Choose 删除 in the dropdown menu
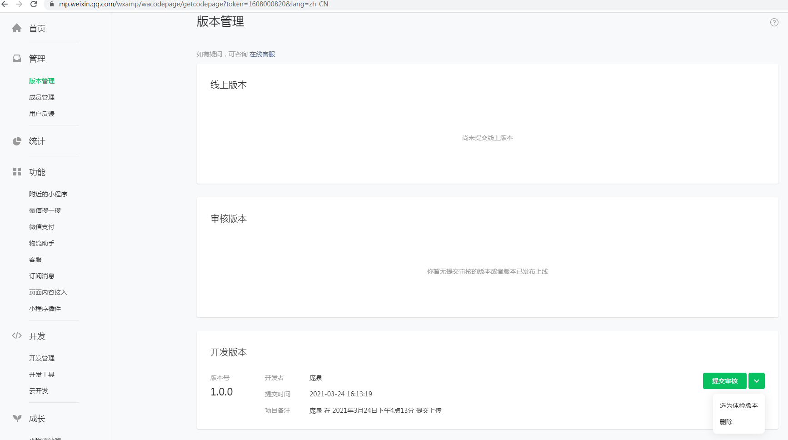 726,422
